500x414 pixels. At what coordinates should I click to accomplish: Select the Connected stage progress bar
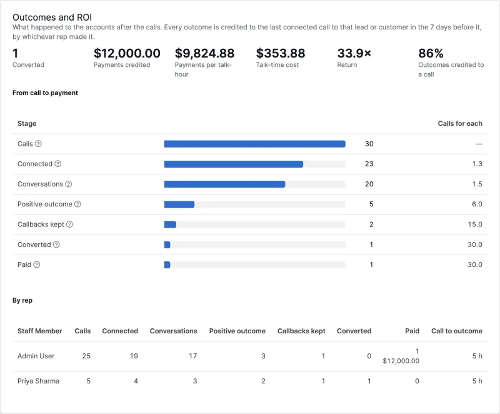255,164
